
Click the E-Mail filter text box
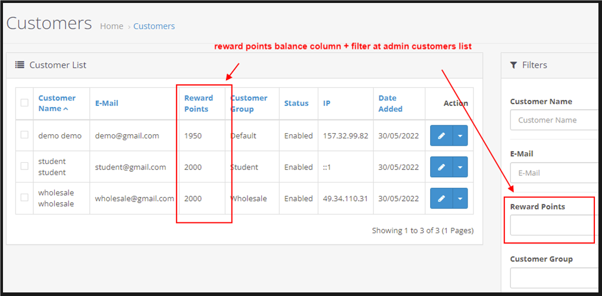[553, 173]
